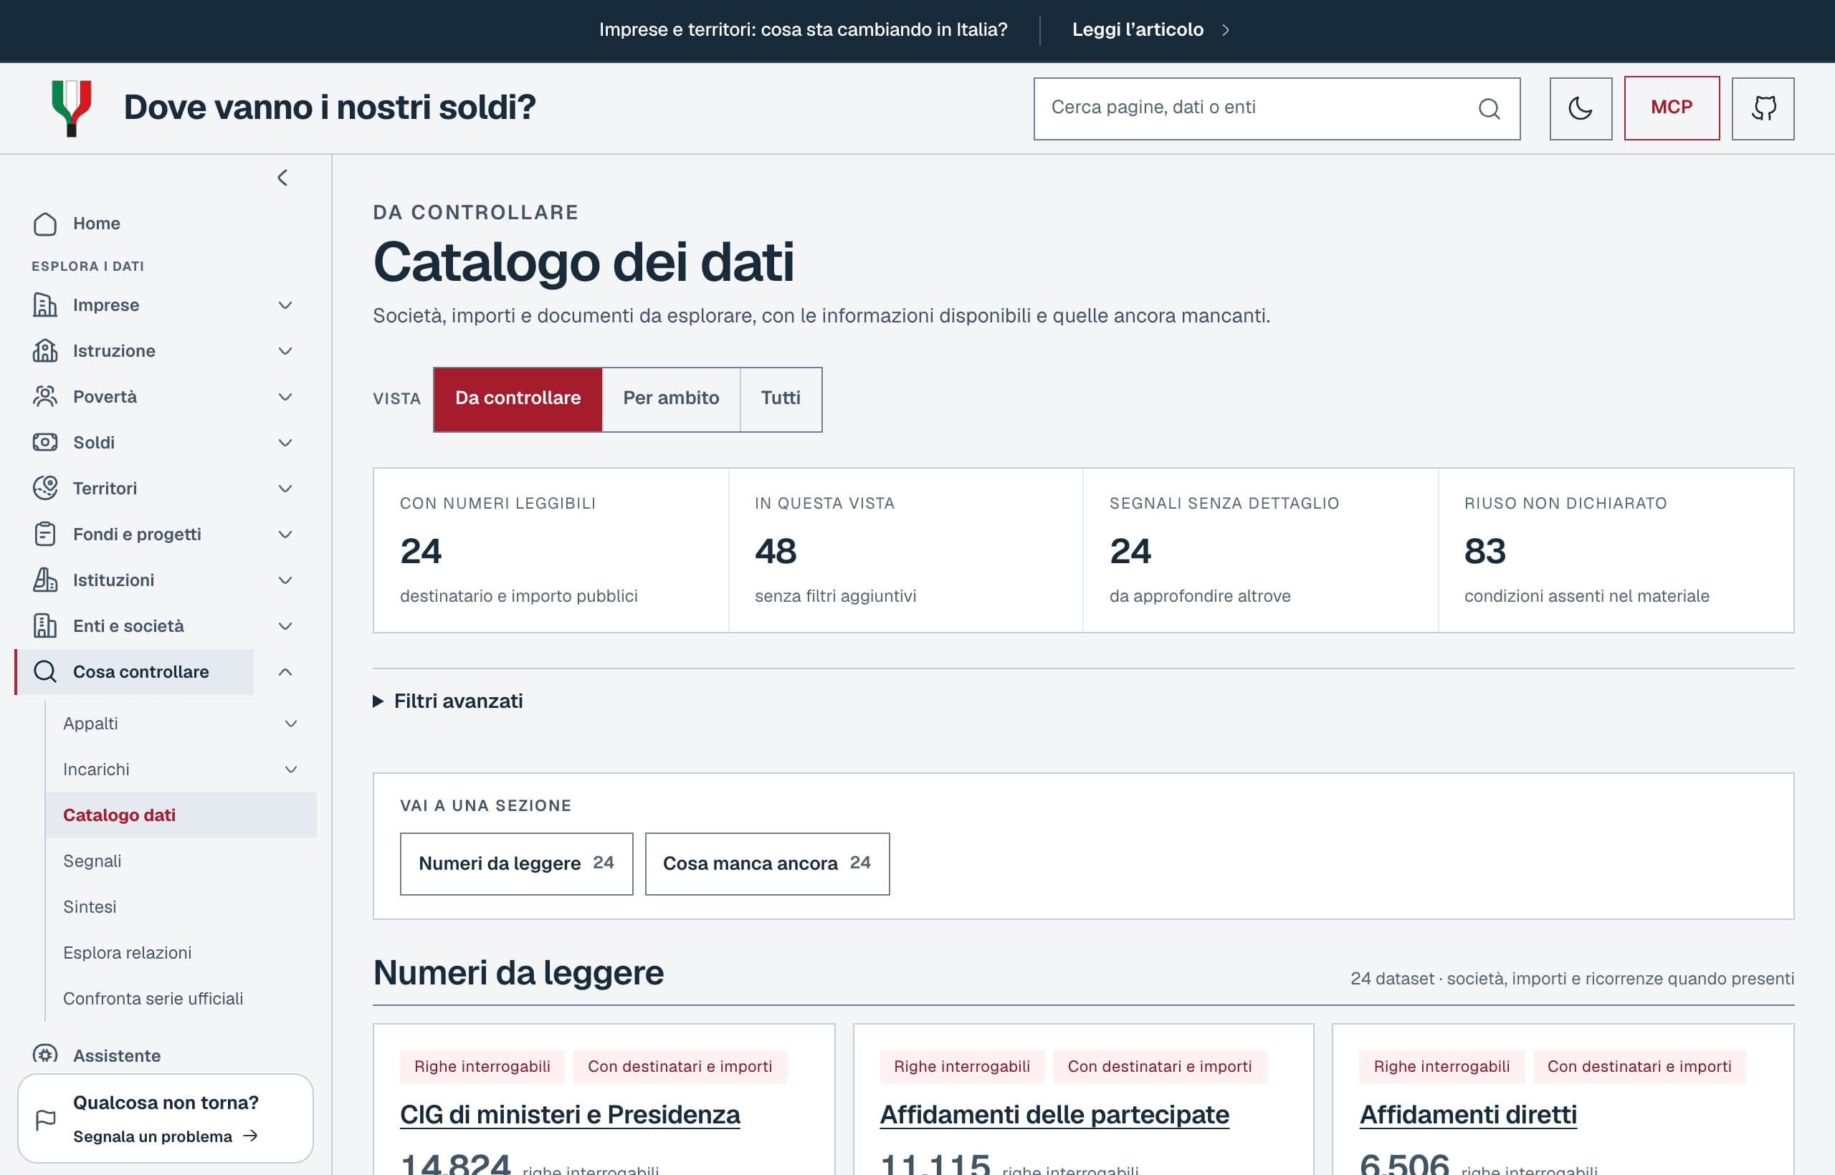1835x1175 pixels.
Task: Collapse the sidebar with the left chevron
Action: point(282,178)
